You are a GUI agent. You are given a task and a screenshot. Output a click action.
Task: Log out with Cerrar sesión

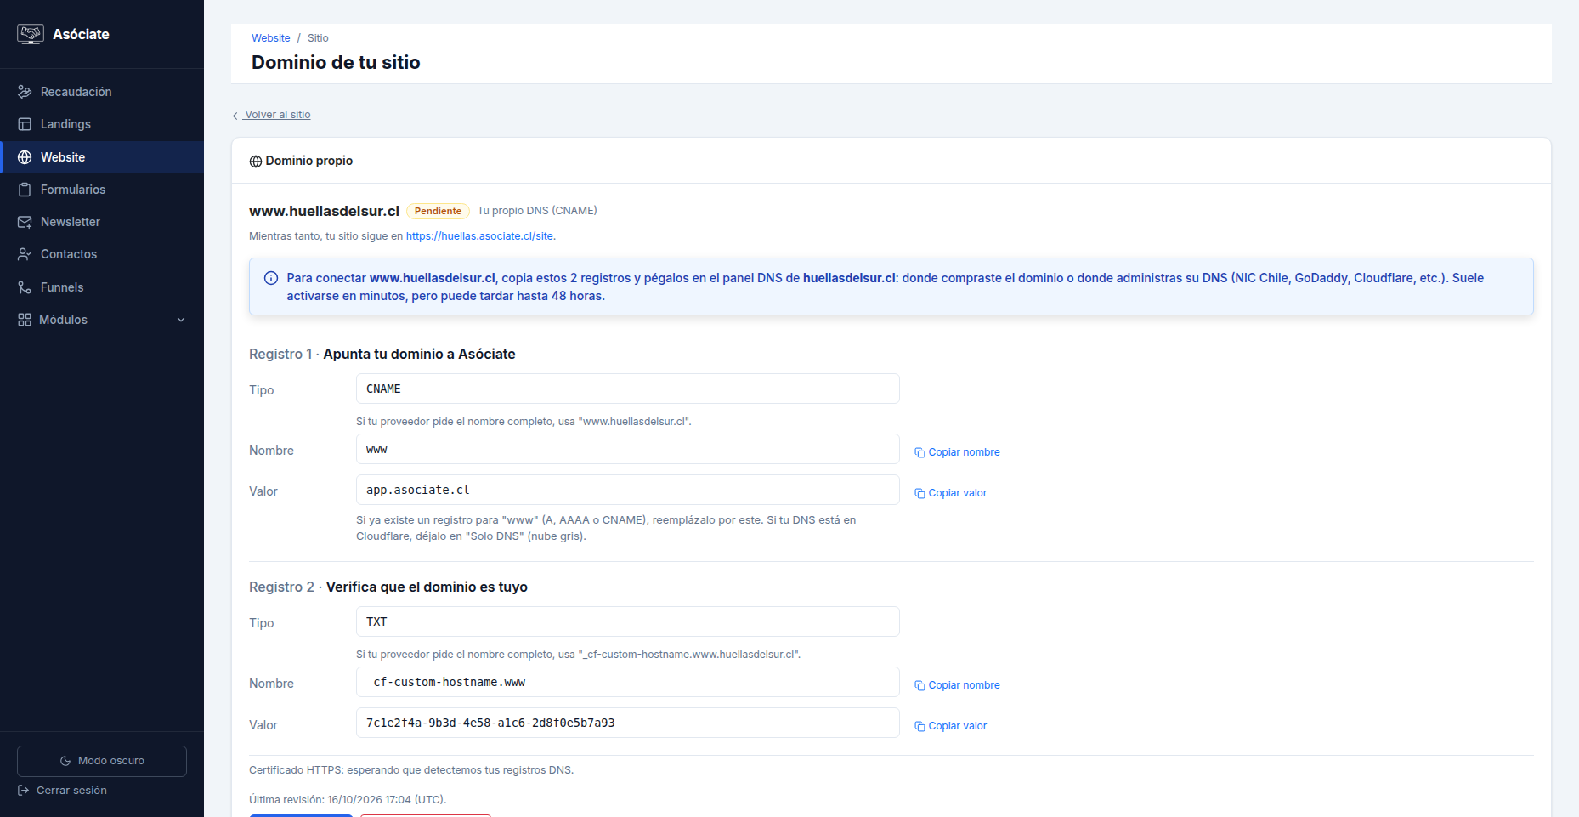coord(63,791)
